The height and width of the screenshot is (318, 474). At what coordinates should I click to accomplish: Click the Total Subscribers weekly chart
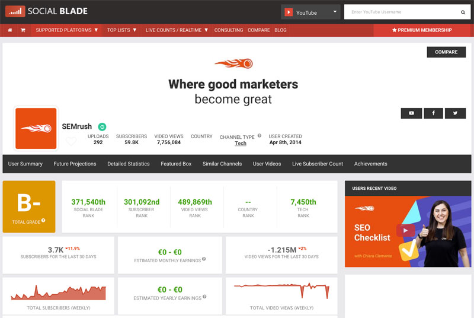[58, 292]
